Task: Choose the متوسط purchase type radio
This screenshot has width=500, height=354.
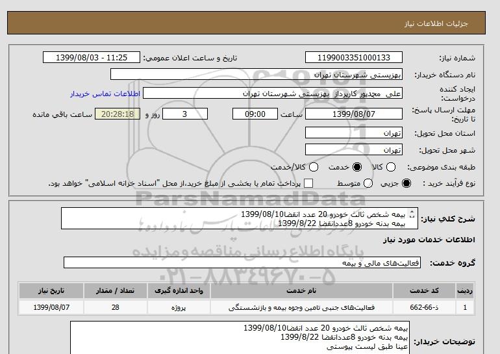Action: [368, 183]
